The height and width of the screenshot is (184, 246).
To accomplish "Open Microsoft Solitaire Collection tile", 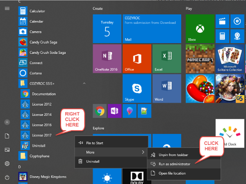I will click(230, 59).
